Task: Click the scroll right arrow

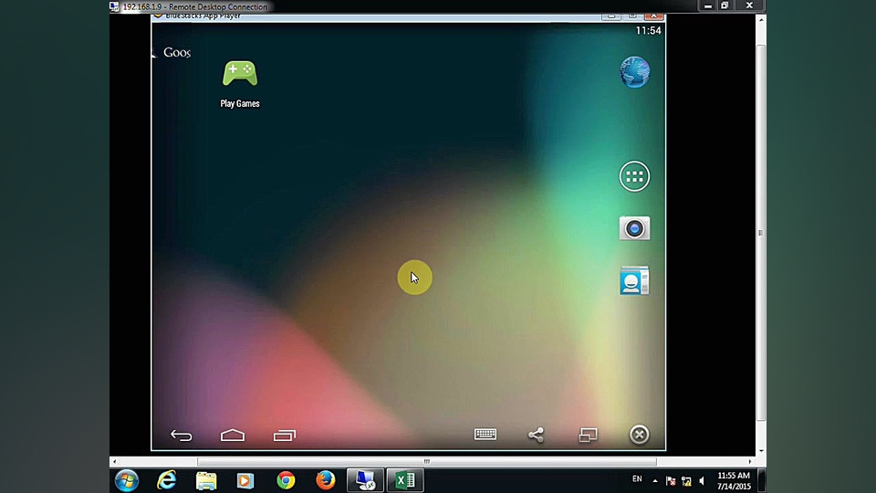Action: 751,462
